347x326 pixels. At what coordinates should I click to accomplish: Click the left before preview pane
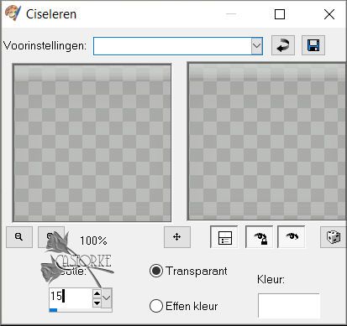click(92, 142)
